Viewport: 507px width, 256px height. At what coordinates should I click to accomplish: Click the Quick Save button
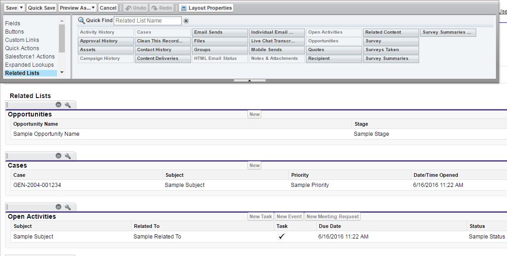(x=42, y=8)
